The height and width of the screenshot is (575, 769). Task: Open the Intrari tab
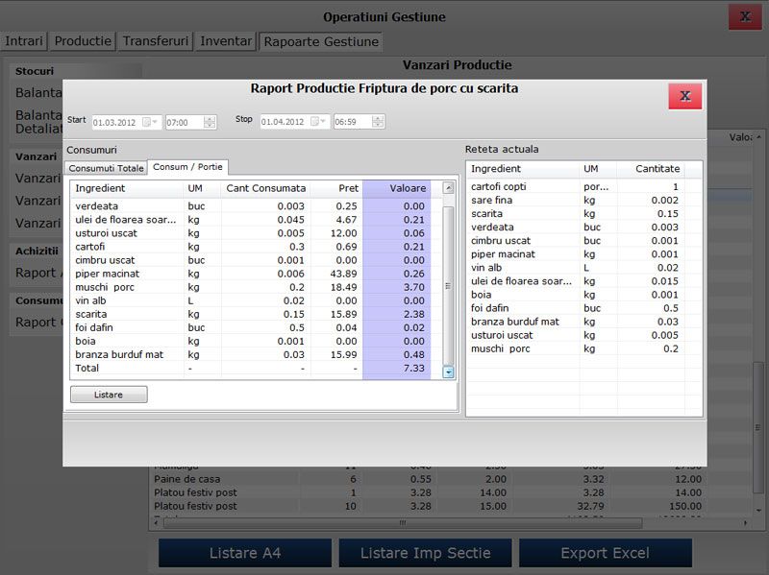(x=23, y=40)
